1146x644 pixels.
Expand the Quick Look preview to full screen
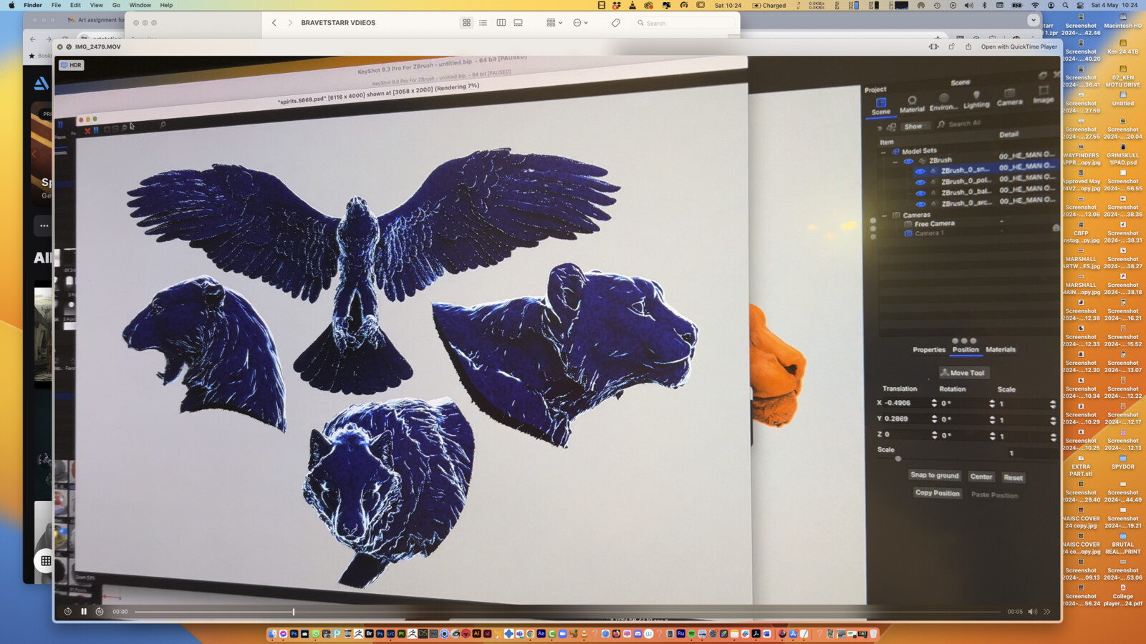point(69,47)
